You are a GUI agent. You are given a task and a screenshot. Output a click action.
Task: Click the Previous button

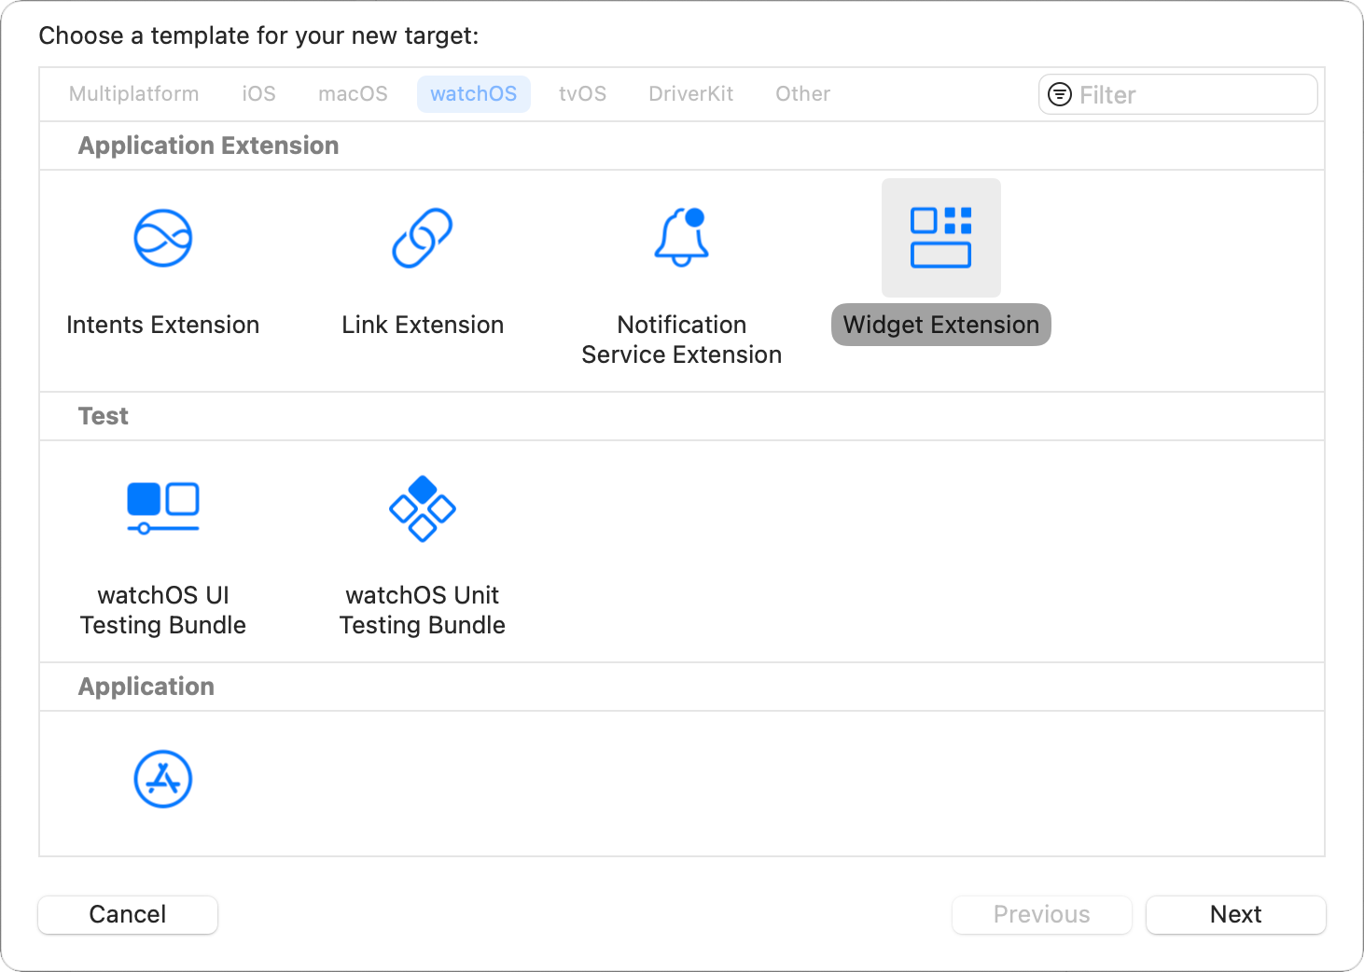[1041, 914]
